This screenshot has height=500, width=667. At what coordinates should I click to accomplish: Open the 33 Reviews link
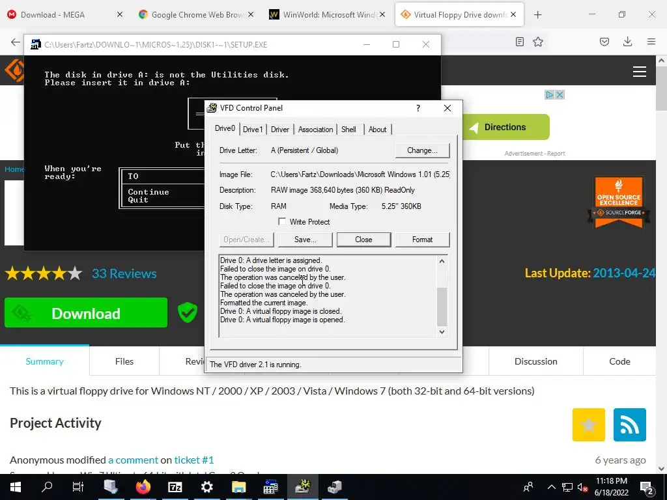click(124, 273)
